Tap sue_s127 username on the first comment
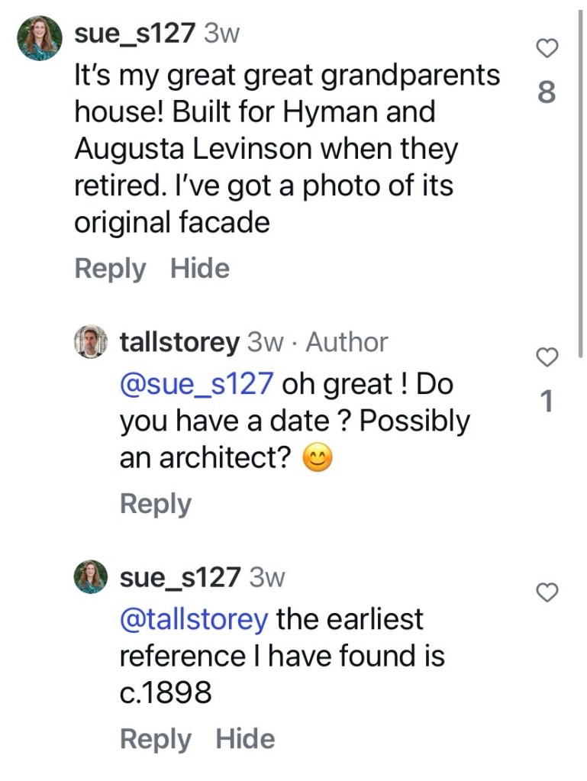 [135, 35]
